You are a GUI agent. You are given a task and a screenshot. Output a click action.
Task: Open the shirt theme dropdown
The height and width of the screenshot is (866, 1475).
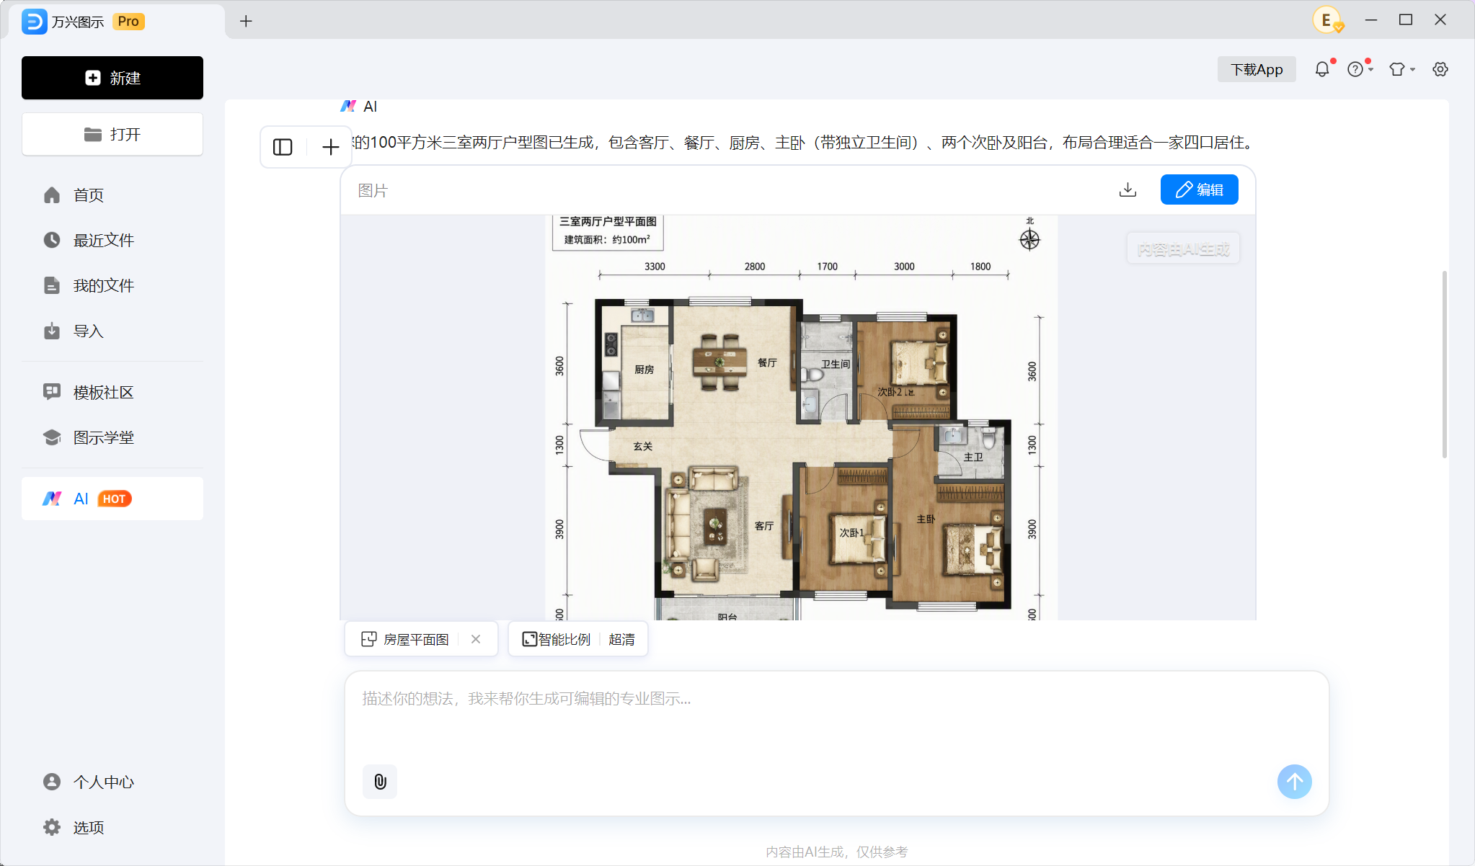tap(1401, 69)
